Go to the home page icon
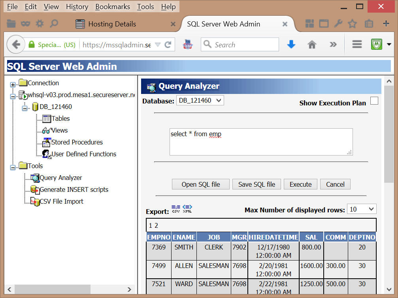This screenshot has height=298, width=398. tap(312, 45)
